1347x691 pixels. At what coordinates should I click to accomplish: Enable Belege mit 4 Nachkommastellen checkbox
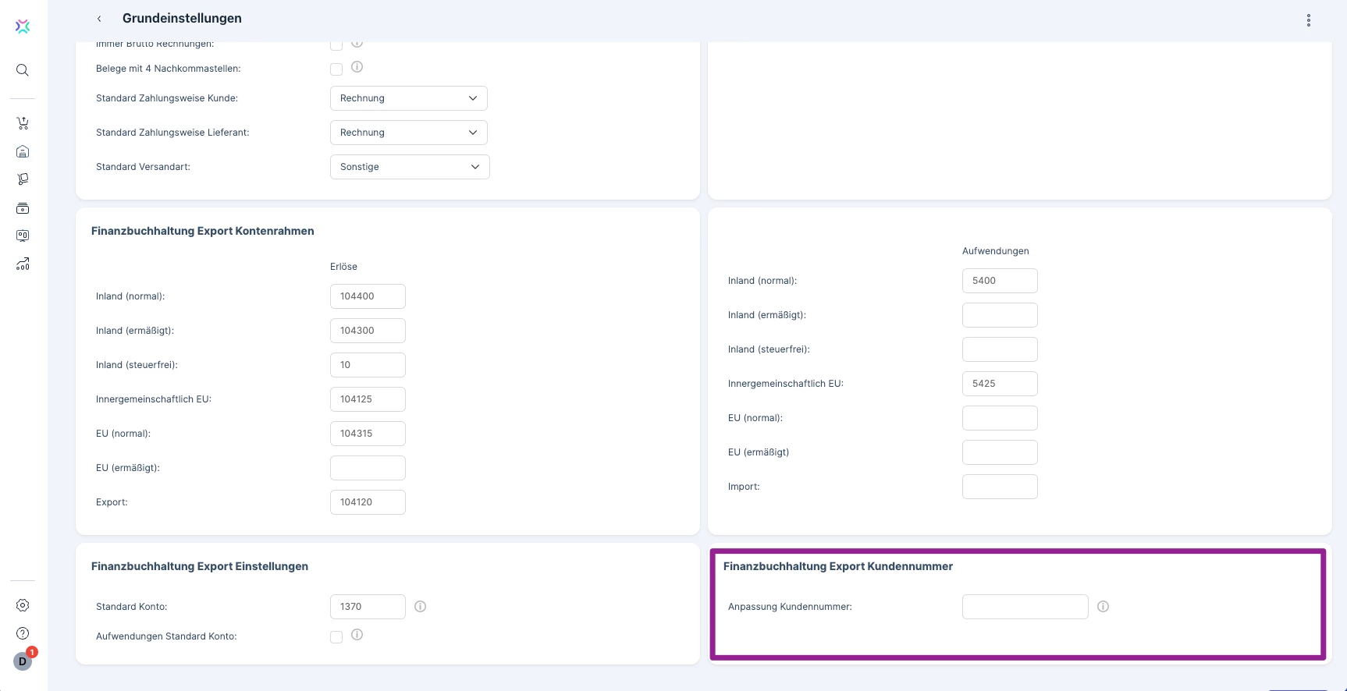click(x=336, y=69)
